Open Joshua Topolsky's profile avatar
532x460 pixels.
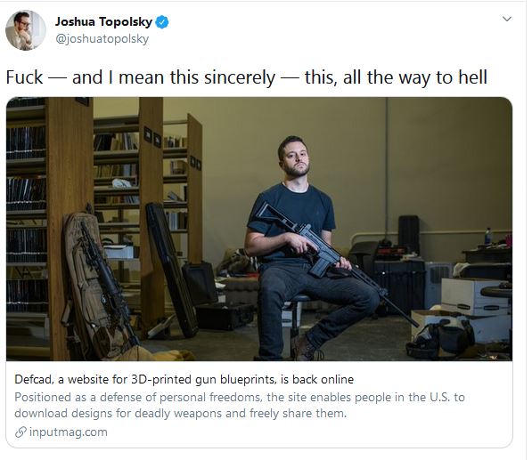26,30
